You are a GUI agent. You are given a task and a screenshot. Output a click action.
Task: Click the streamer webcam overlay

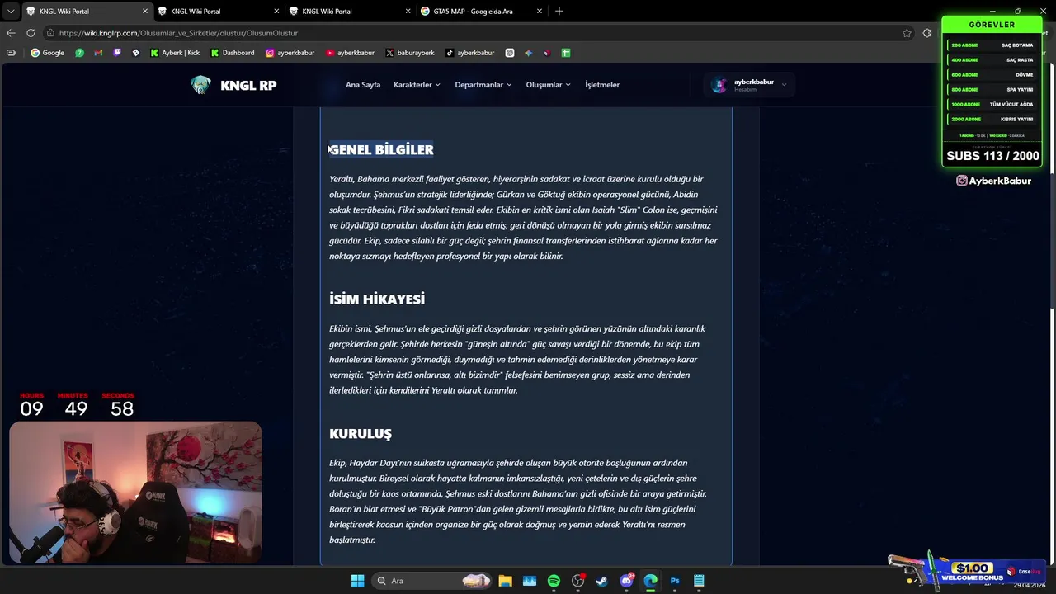[x=135, y=493]
